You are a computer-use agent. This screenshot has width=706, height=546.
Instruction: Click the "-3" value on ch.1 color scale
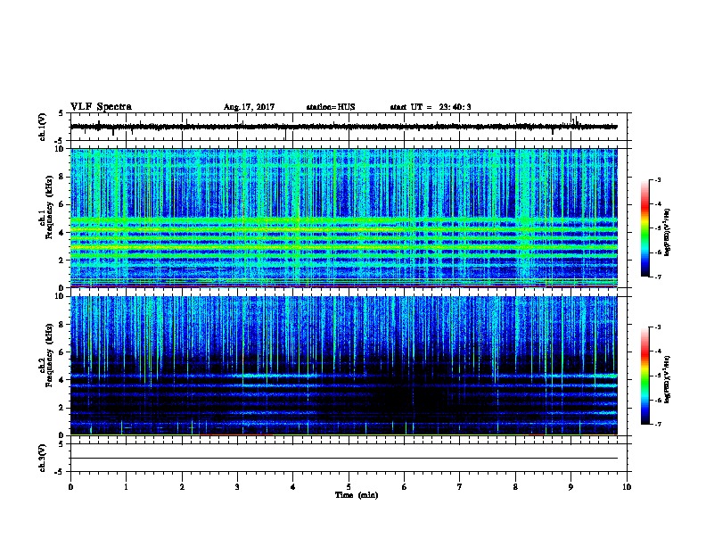[657, 180]
